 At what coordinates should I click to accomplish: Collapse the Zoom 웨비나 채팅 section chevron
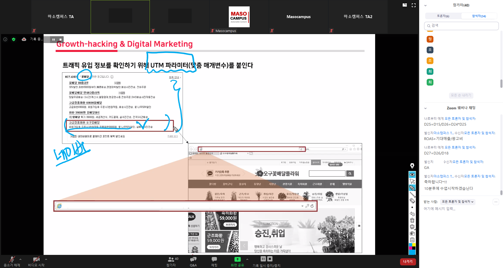click(425, 108)
